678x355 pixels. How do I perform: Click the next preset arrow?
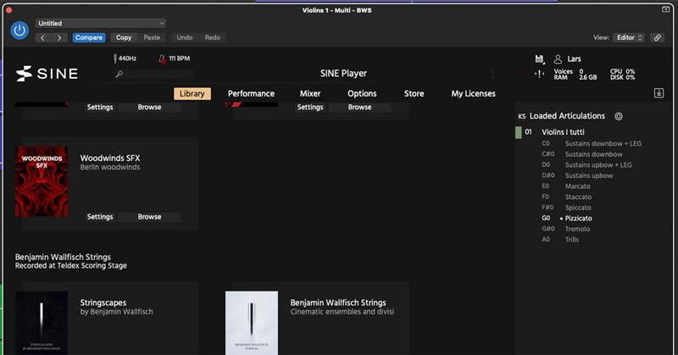(x=59, y=37)
